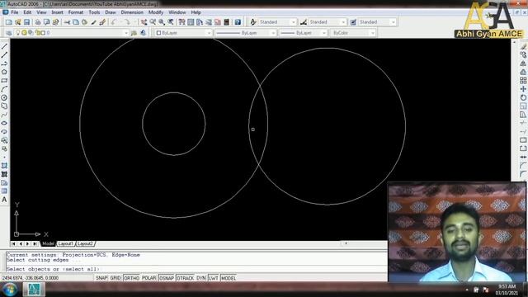Toggle SNAP mode in status bar

(x=101, y=278)
